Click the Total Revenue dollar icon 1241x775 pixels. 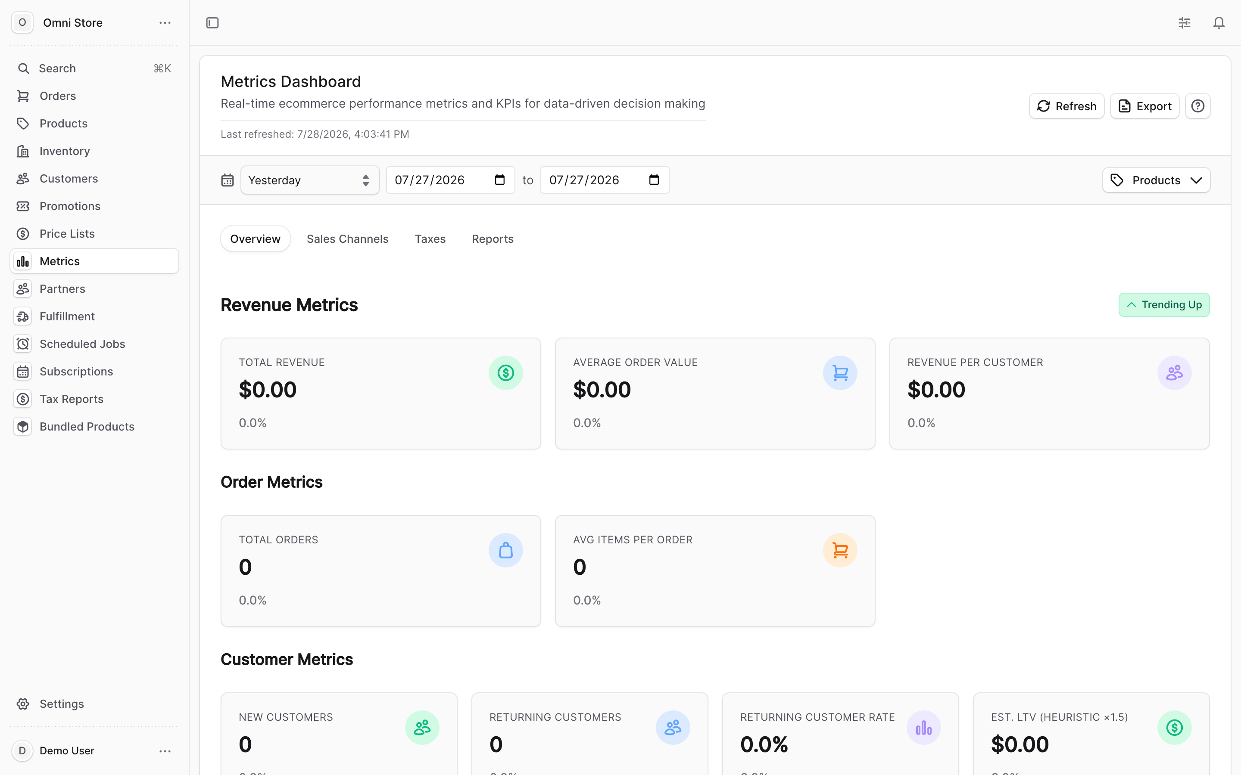(505, 372)
